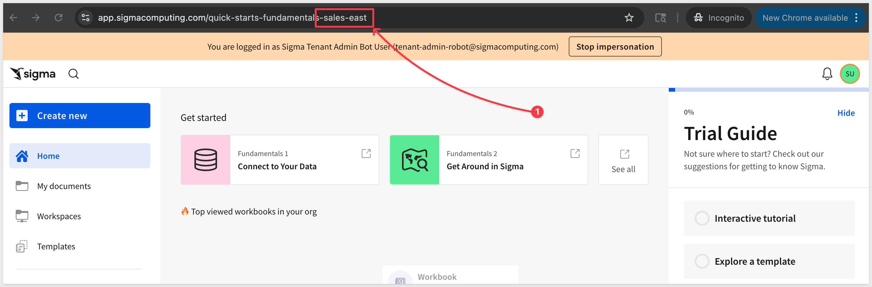The width and height of the screenshot is (872, 287).
Task: Open the Templates page
Action: [56, 246]
